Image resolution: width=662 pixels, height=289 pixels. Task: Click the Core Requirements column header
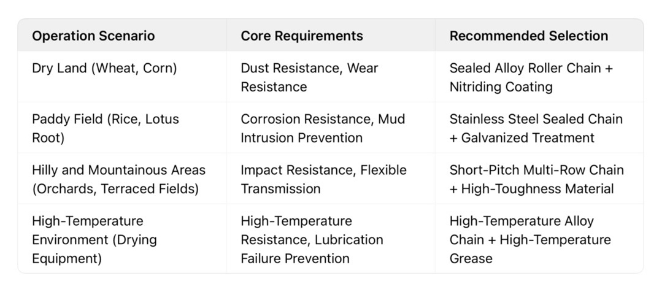(302, 36)
